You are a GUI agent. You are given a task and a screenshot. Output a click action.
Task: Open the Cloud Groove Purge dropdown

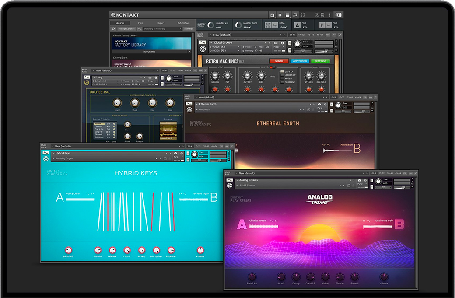coord(276,47)
